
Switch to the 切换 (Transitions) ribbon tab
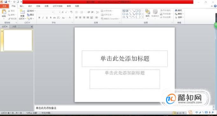point(38,6)
